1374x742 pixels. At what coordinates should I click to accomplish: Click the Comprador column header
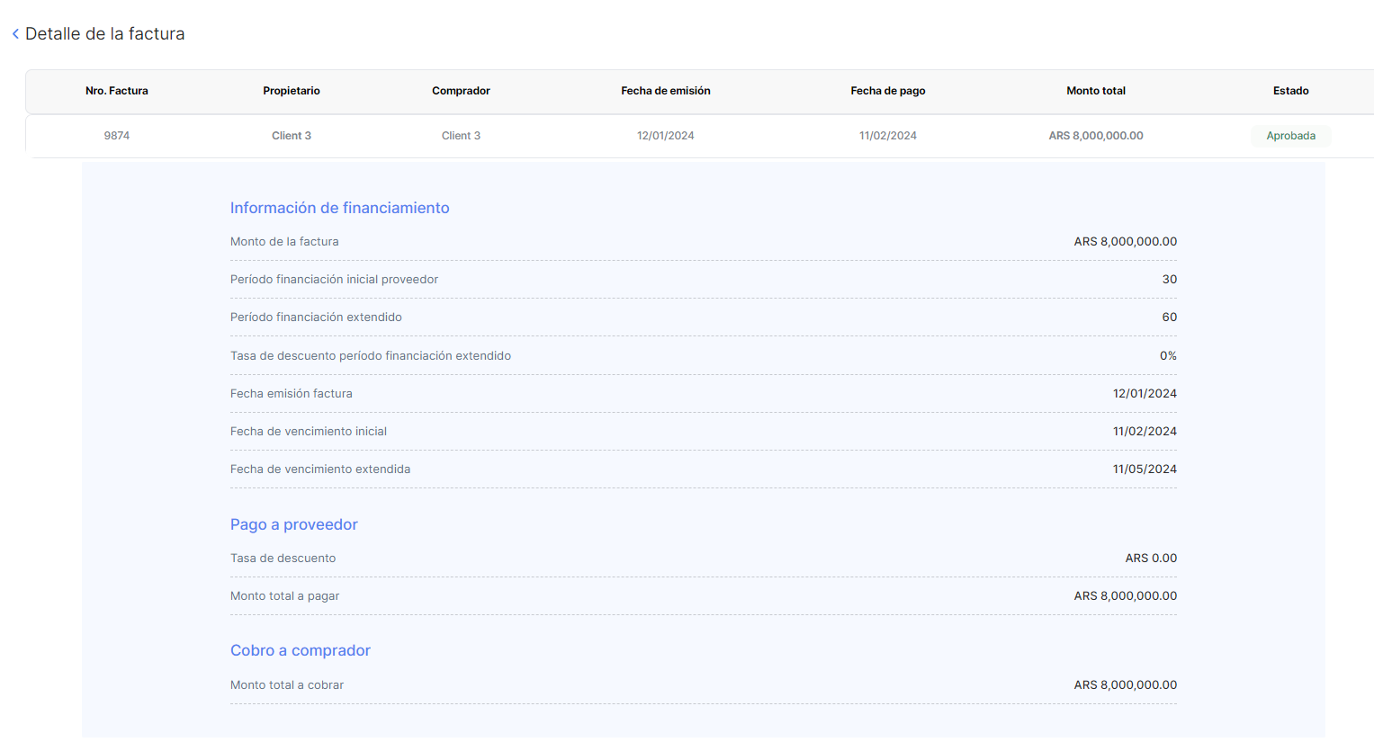(461, 91)
